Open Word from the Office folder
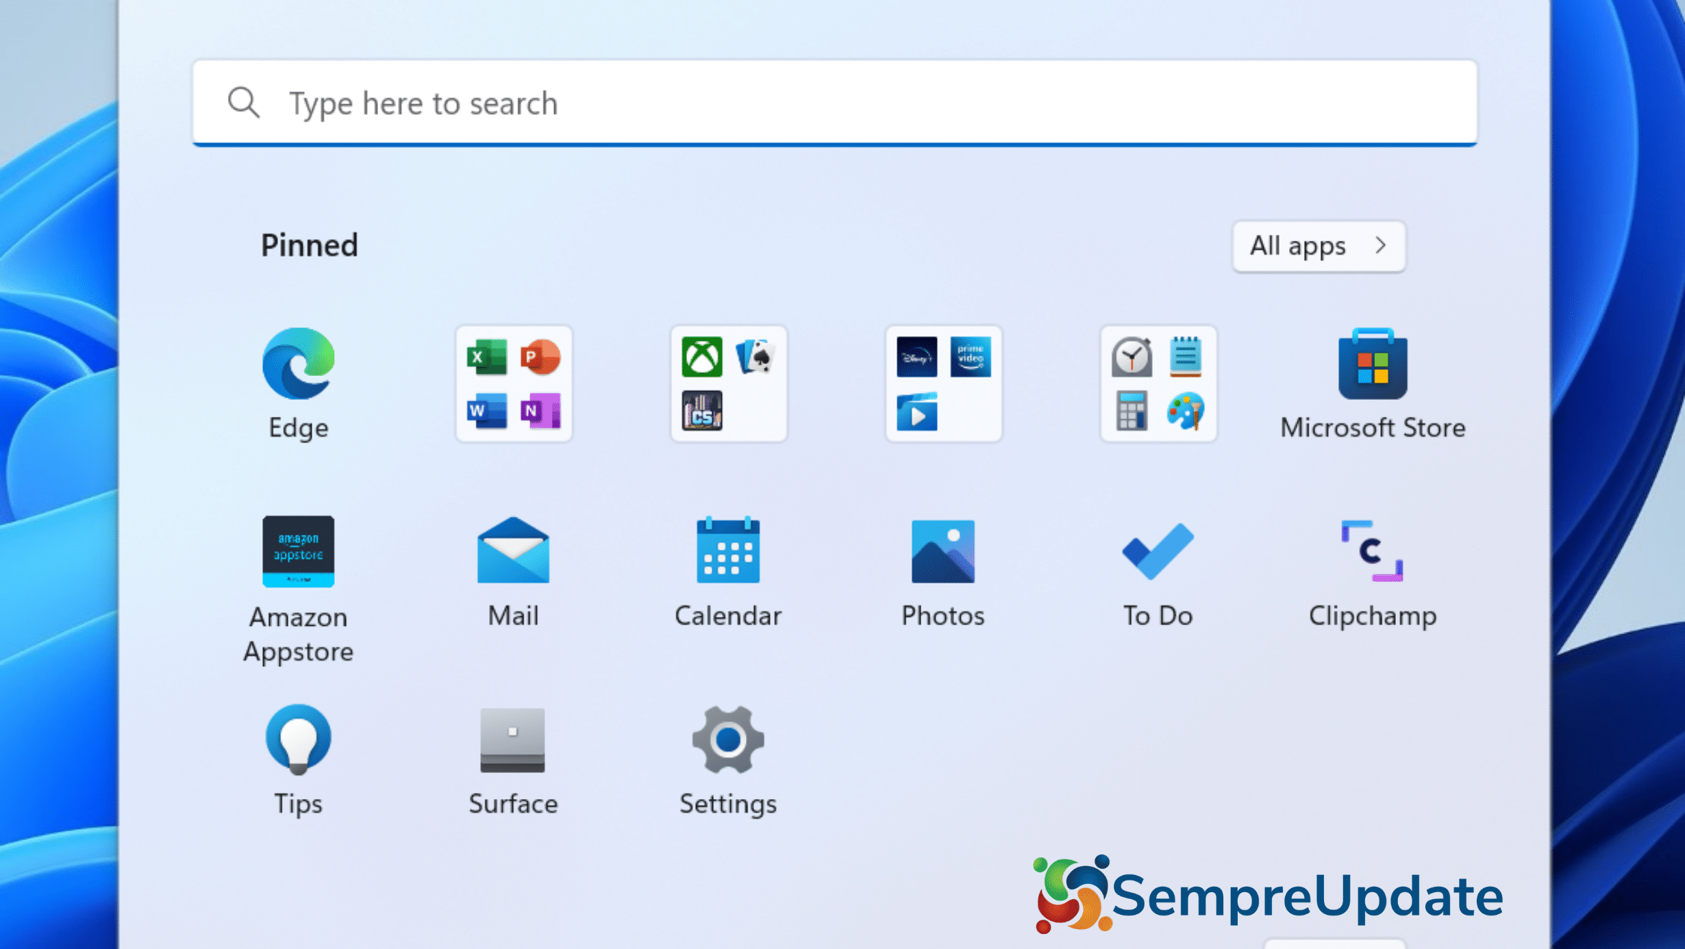 tap(487, 410)
